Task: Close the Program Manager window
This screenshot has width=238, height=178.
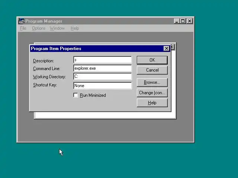Action: (190, 21)
